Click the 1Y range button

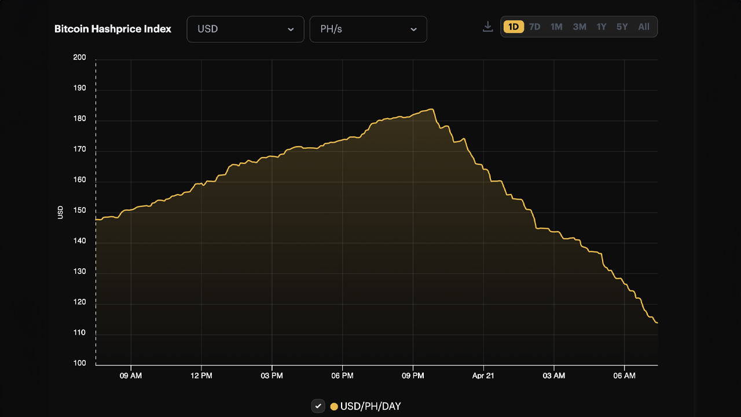[x=601, y=26]
